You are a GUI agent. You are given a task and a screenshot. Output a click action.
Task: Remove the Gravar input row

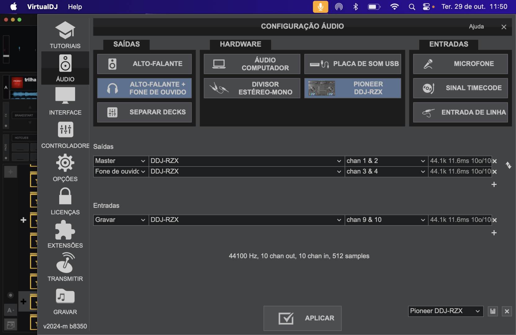tap(495, 220)
